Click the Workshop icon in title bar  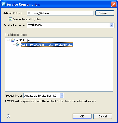4,4
